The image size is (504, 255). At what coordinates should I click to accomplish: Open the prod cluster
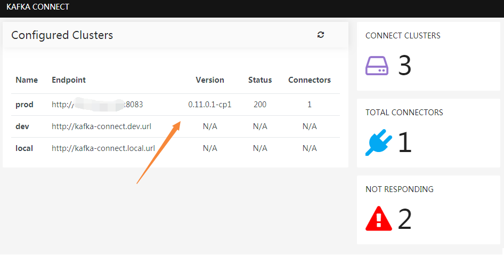click(25, 105)
